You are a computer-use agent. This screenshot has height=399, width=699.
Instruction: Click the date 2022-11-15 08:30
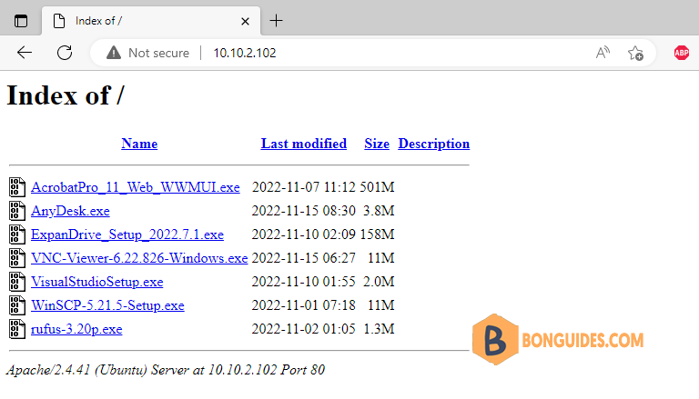[304, 211]
